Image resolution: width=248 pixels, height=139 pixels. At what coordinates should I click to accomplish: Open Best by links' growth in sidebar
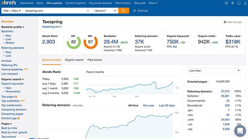click(14, 132)
